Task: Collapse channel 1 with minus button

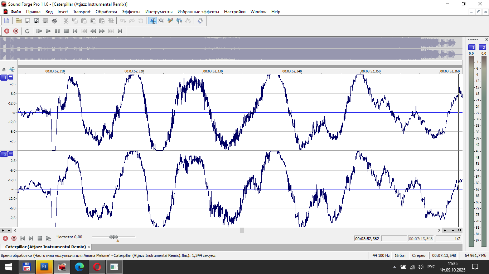Action: 11,77
